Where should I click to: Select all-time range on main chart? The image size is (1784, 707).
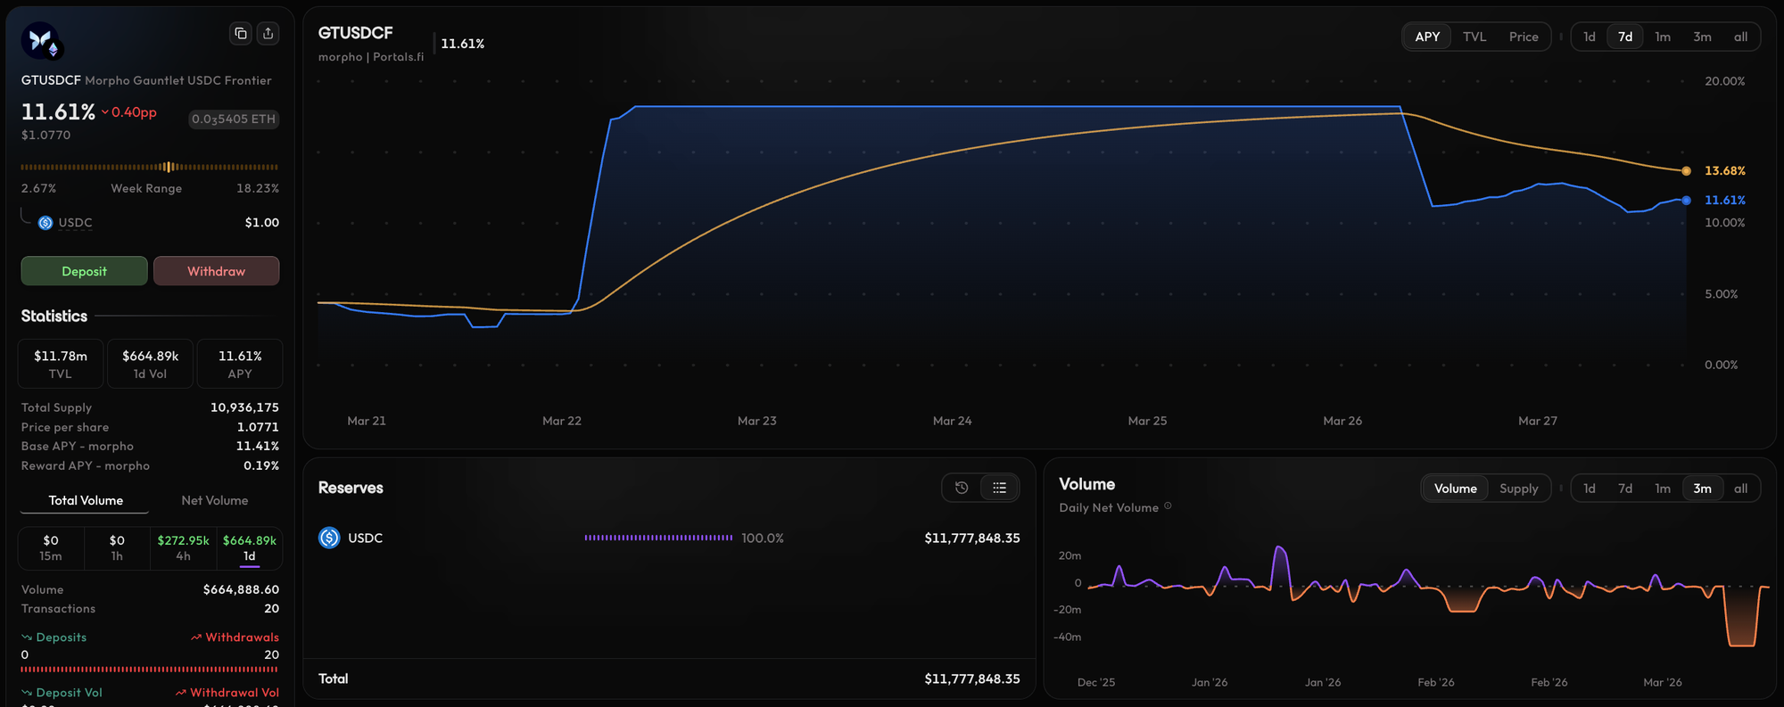tap(1740, 37)
